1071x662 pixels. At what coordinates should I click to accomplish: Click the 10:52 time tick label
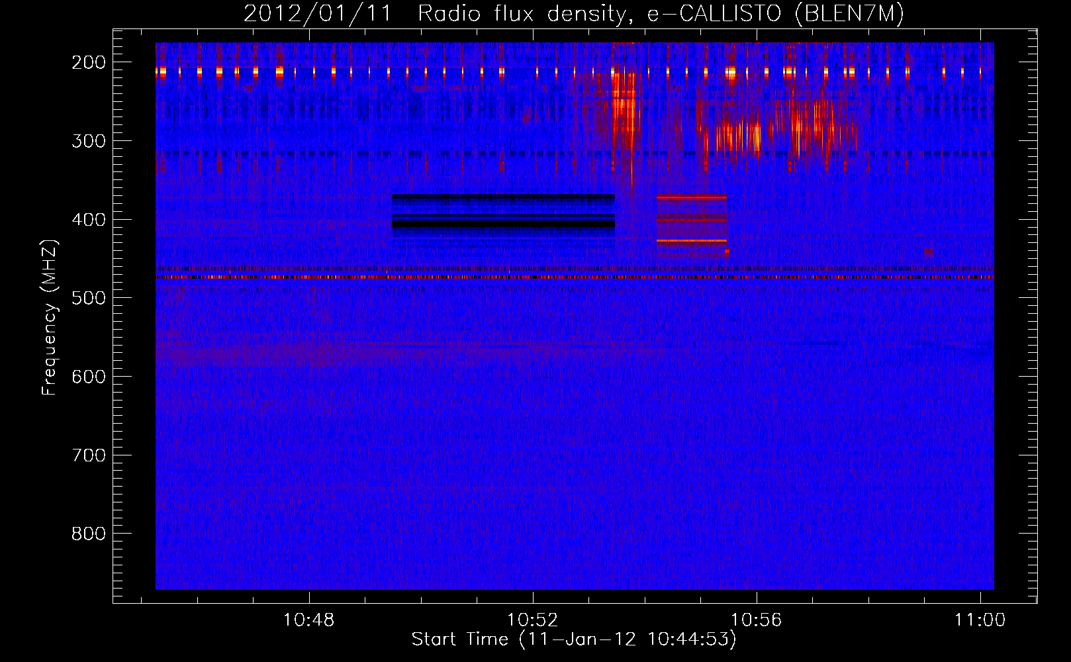pyautogui.click(x=532, y=620)
